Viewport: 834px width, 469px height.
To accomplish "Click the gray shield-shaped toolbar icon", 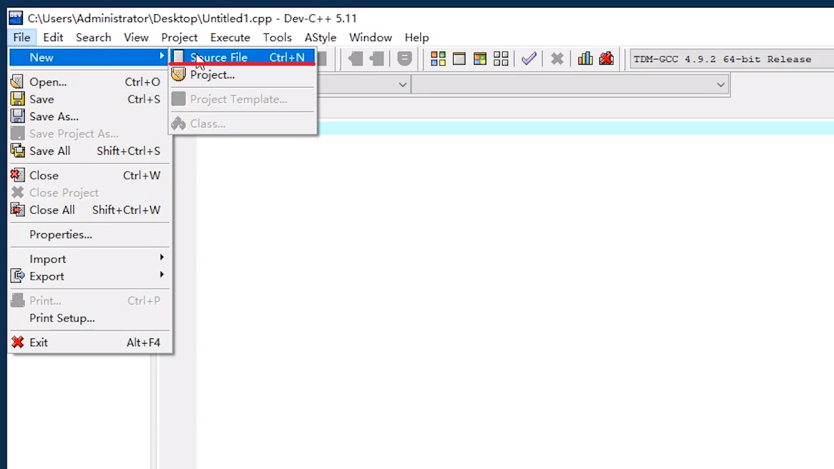I will coord(405,59).
